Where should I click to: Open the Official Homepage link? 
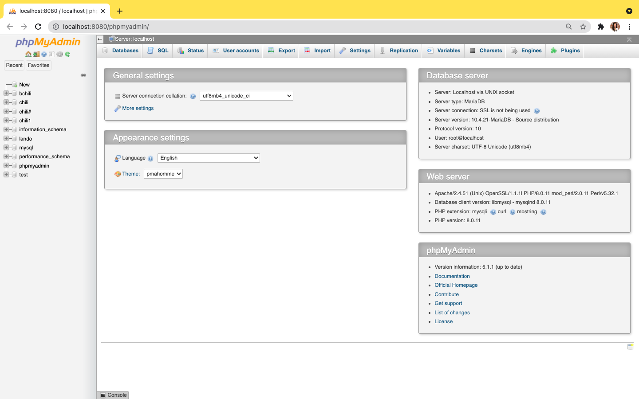tap(456, 285)
